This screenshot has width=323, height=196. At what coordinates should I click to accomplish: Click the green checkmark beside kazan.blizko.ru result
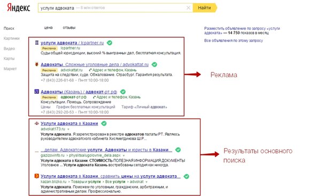(x=186, y=176)
